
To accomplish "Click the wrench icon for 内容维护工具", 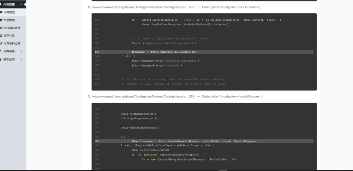I will tap(1, 44).
